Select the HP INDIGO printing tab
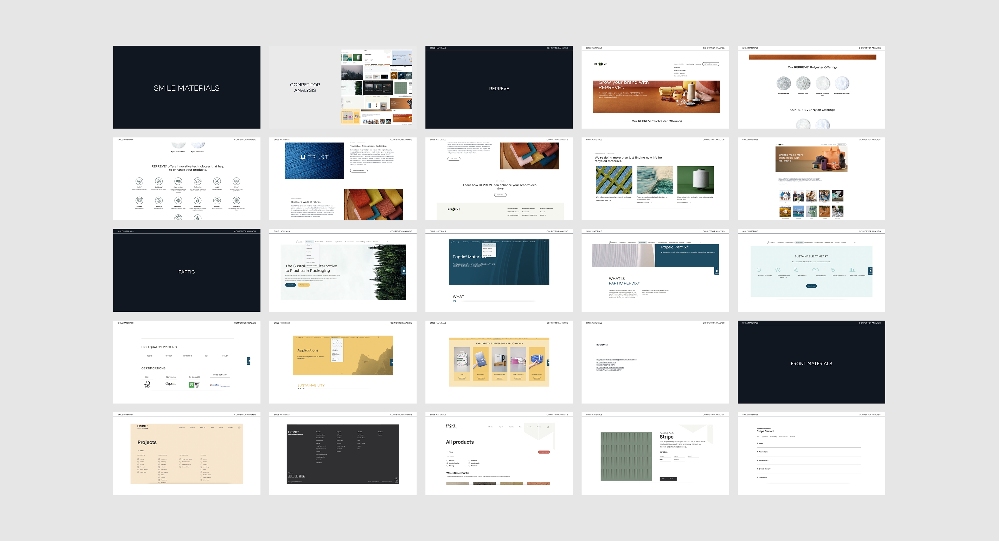The image size is (999, 541). point(187,356)
